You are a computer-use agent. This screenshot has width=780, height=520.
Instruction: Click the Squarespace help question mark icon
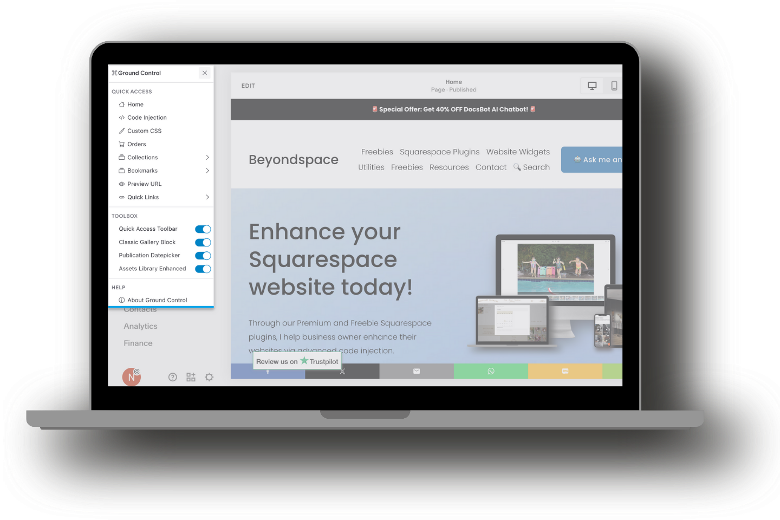click(x=172, y=376)
